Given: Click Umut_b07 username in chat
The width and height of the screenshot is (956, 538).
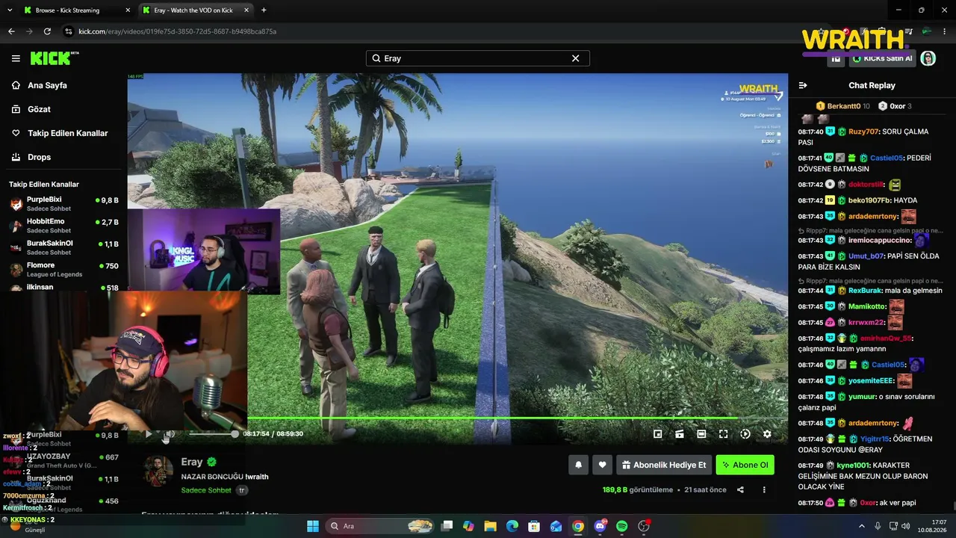Looking at the screenshot, I should [866, 256].
